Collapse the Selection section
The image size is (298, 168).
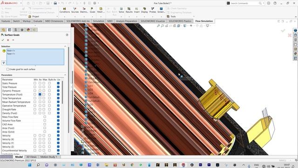(x=65, y=46)
